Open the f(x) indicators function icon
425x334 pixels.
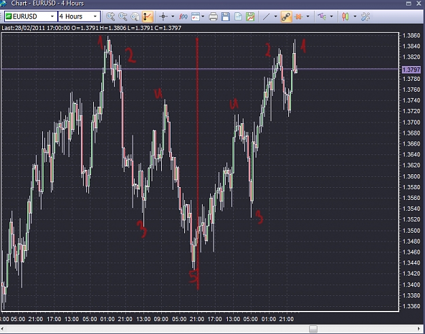click(183, 16)
